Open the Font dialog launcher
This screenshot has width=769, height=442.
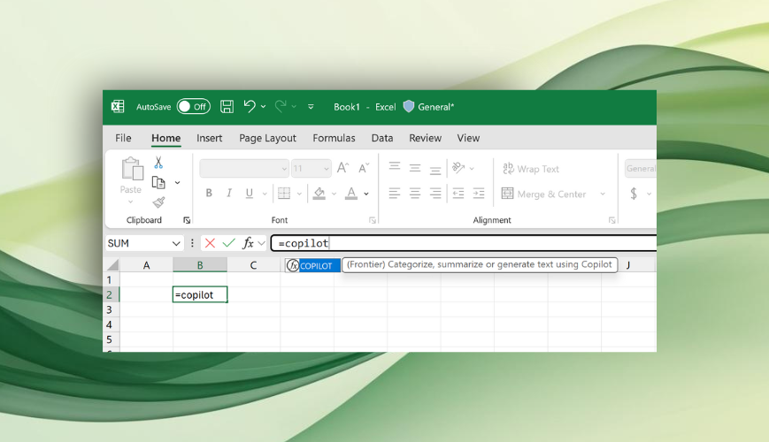pyautogui.click(x=373, y=220)
